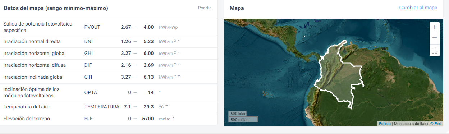This screenshot has width=449, height=134.
Task: Open the DIF unit dropdown
Action: click(x=179, y=65)
